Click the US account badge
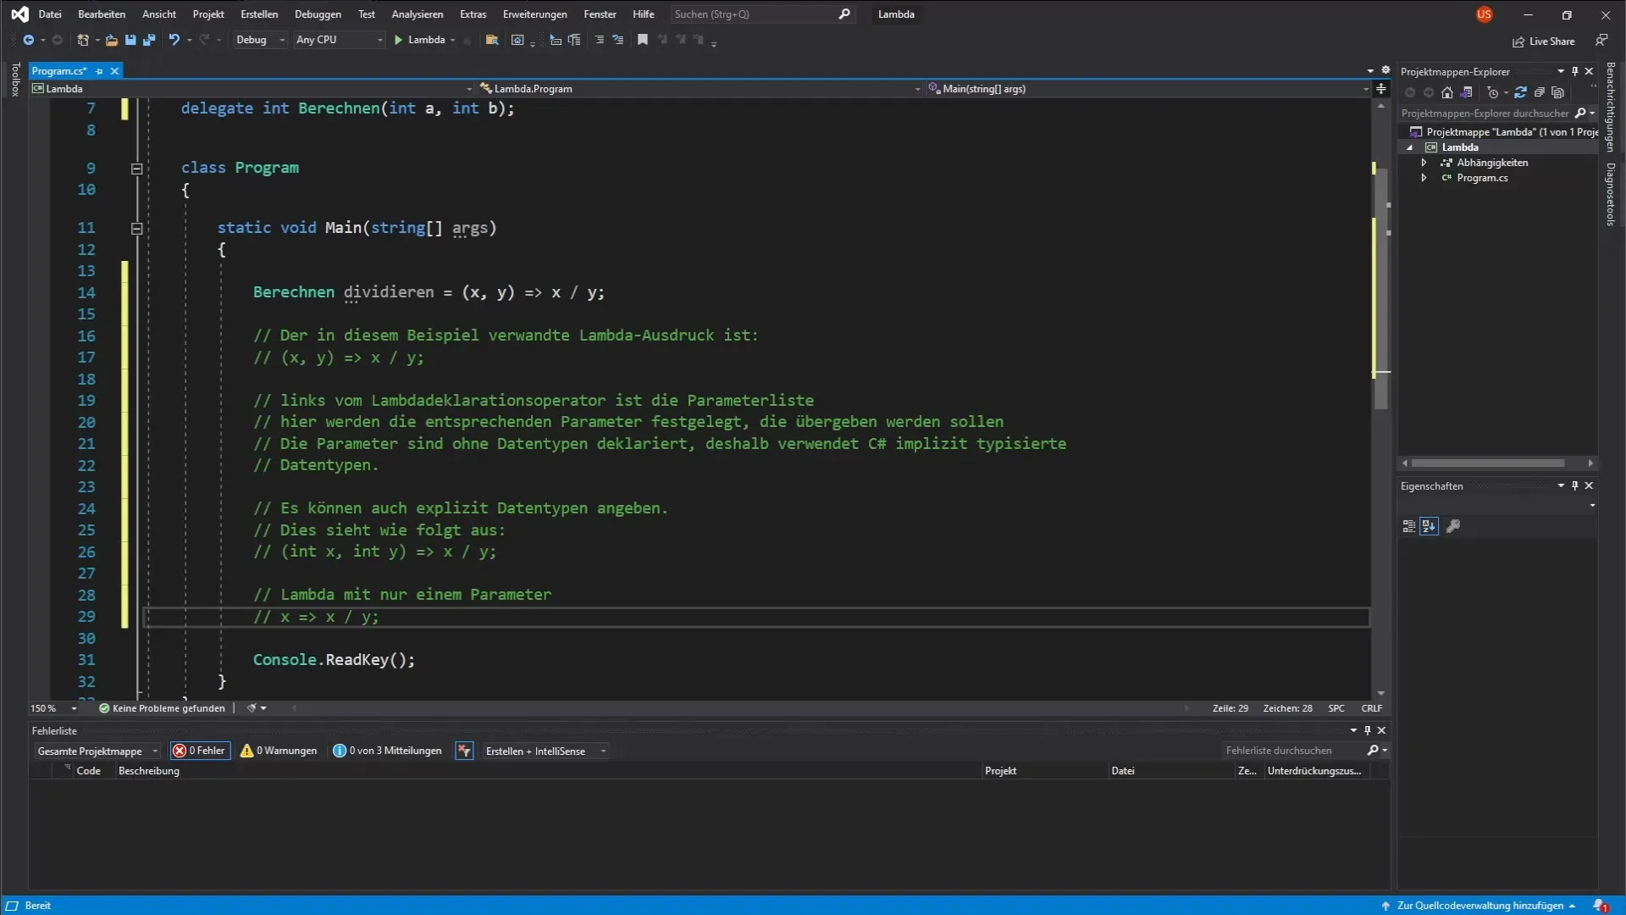 point(1484,14)
